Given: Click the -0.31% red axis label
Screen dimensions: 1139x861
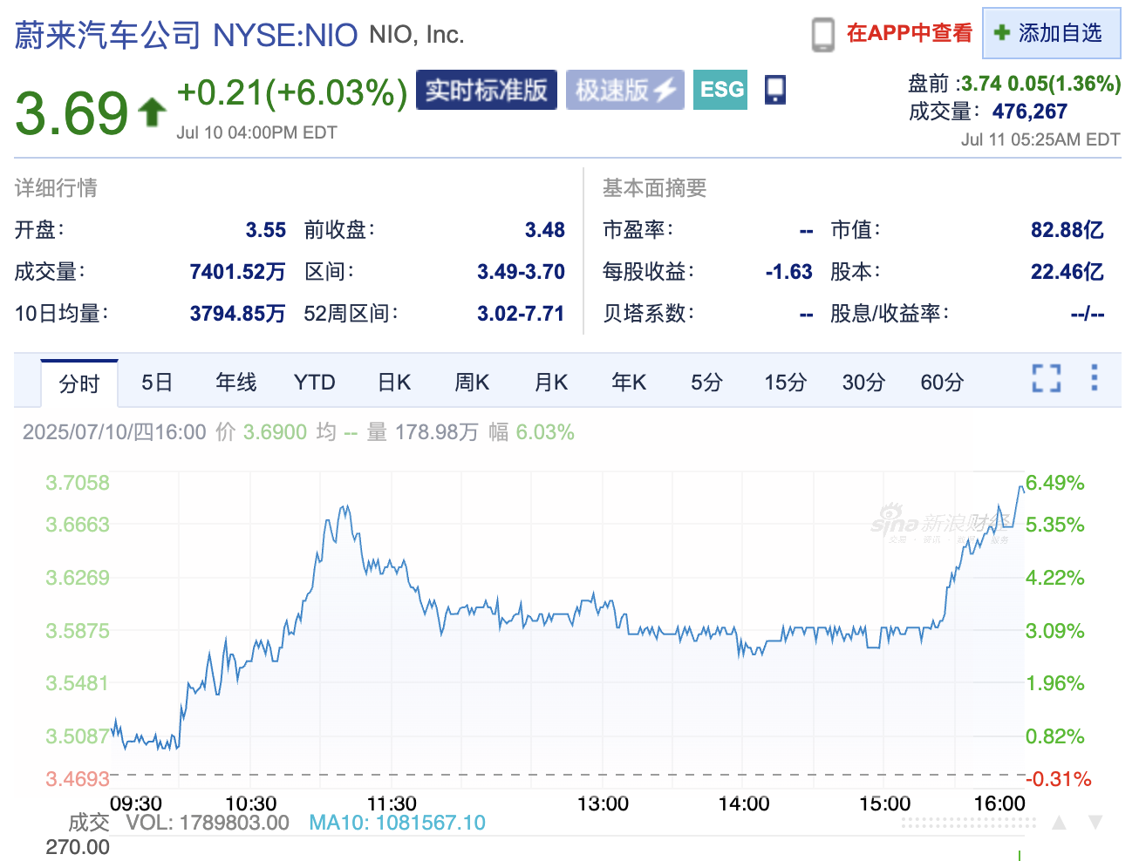Looking at the screenshot, I should click(x=1058, y=779).
